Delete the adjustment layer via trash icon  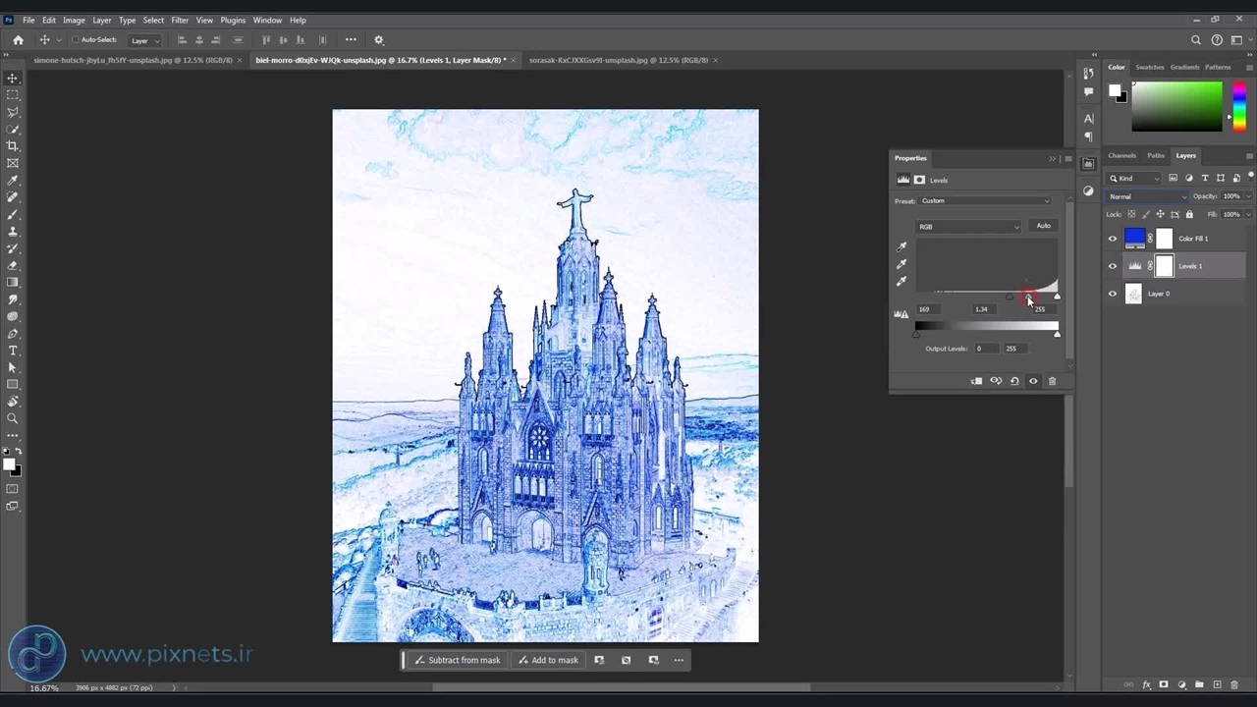[1052, 381]
